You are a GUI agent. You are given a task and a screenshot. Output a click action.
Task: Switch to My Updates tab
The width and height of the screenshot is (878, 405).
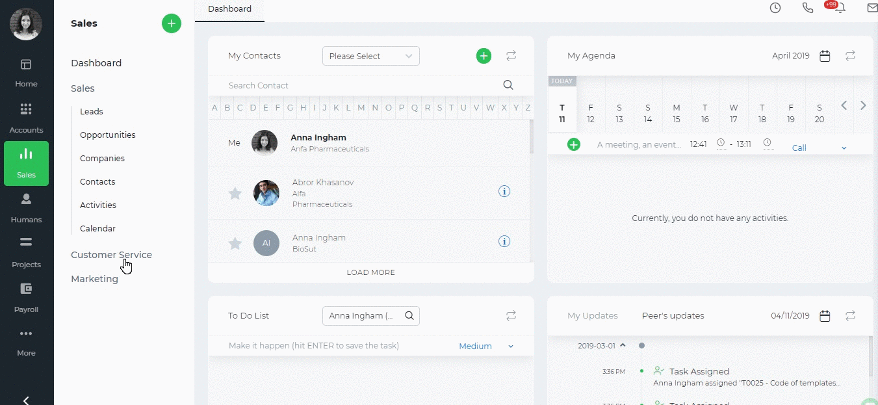tap(593, 316)
